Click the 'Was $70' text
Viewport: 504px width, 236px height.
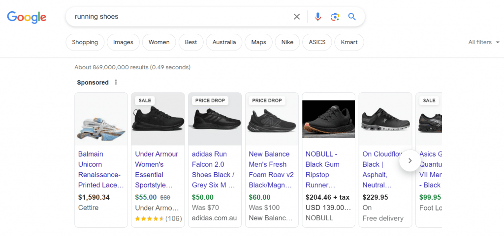[205, 208]
